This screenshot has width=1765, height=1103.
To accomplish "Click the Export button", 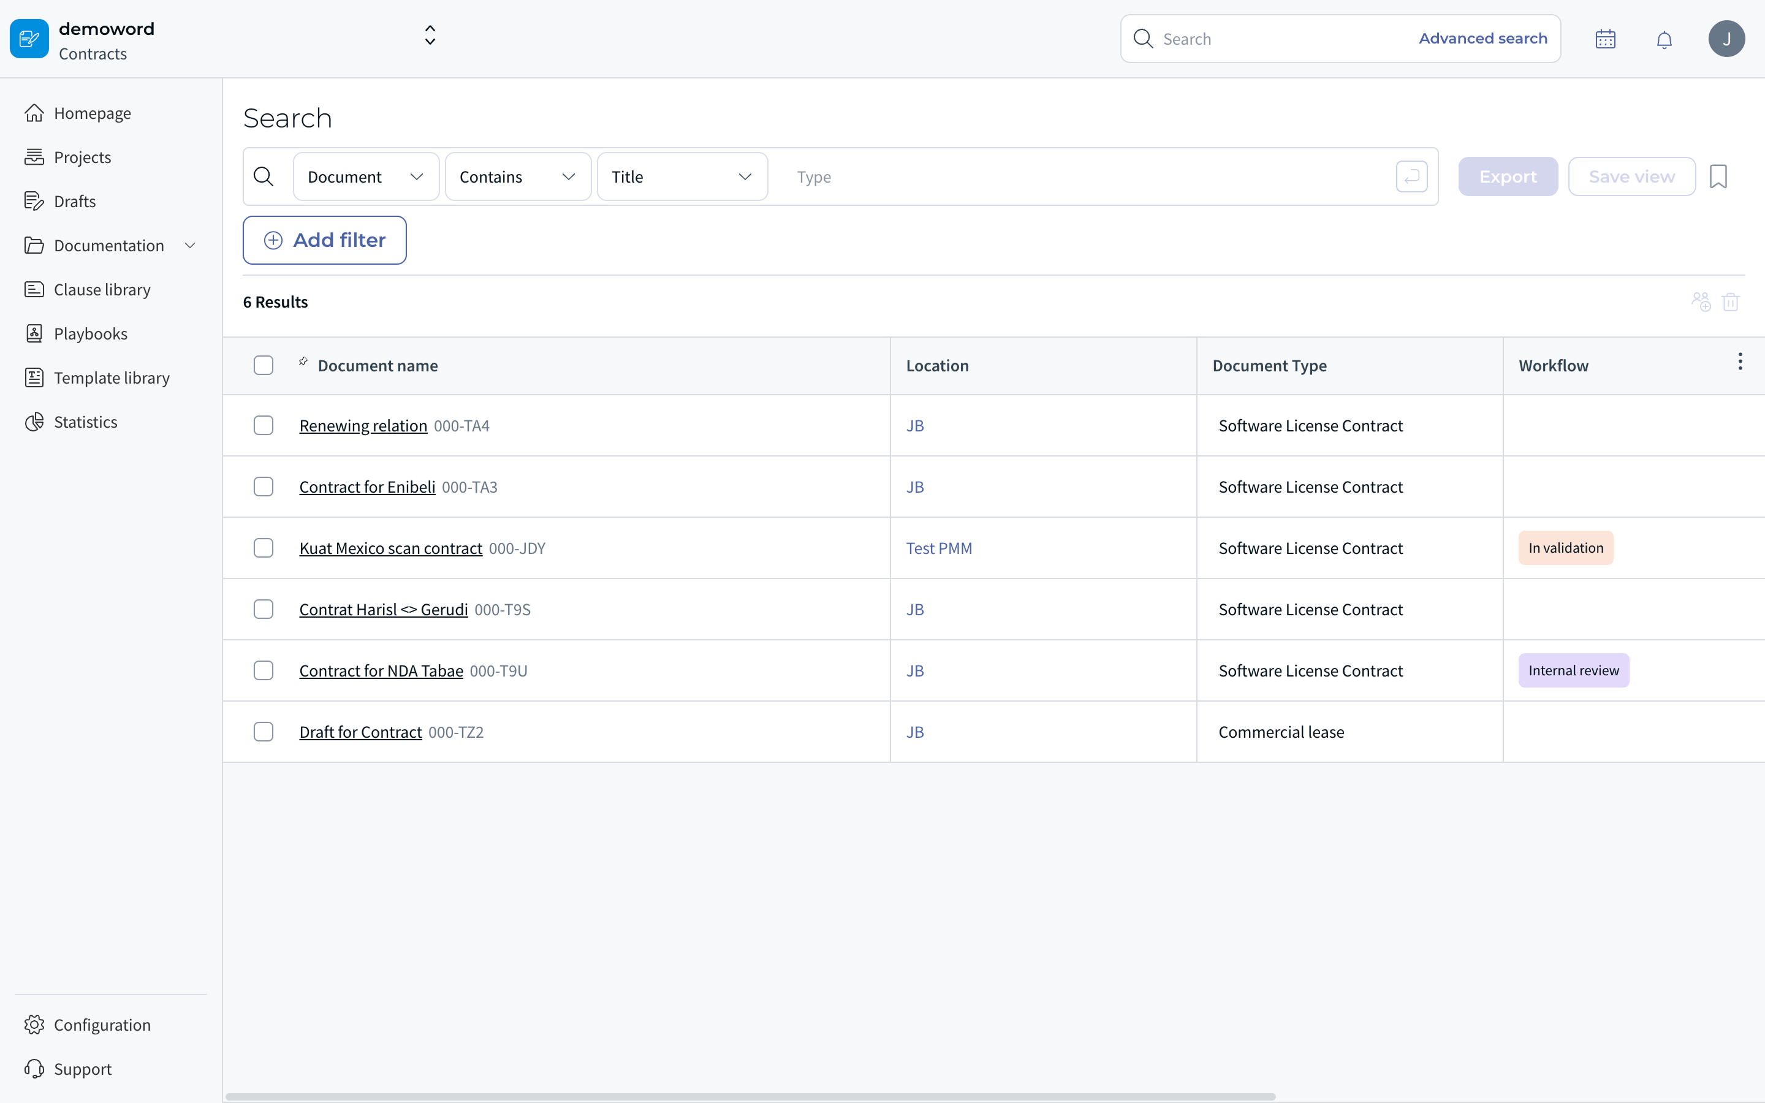I will [x=1508, y=176].
